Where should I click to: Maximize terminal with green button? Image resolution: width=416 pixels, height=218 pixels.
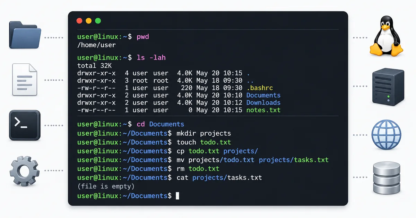(98, 21)
